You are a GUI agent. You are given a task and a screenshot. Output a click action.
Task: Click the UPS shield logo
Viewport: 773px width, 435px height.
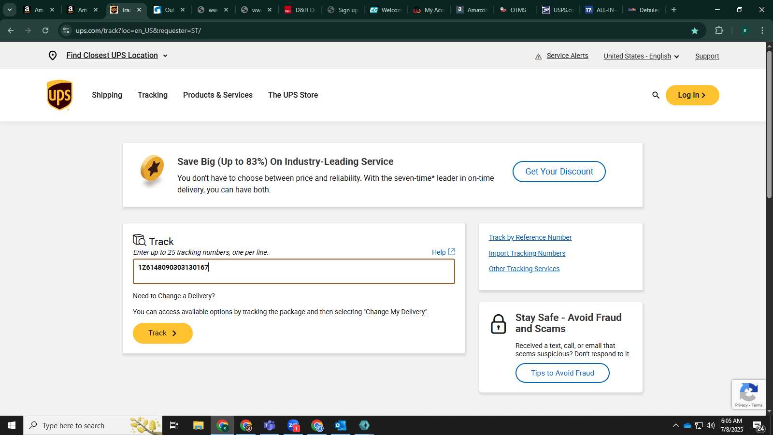click(59, 95)
